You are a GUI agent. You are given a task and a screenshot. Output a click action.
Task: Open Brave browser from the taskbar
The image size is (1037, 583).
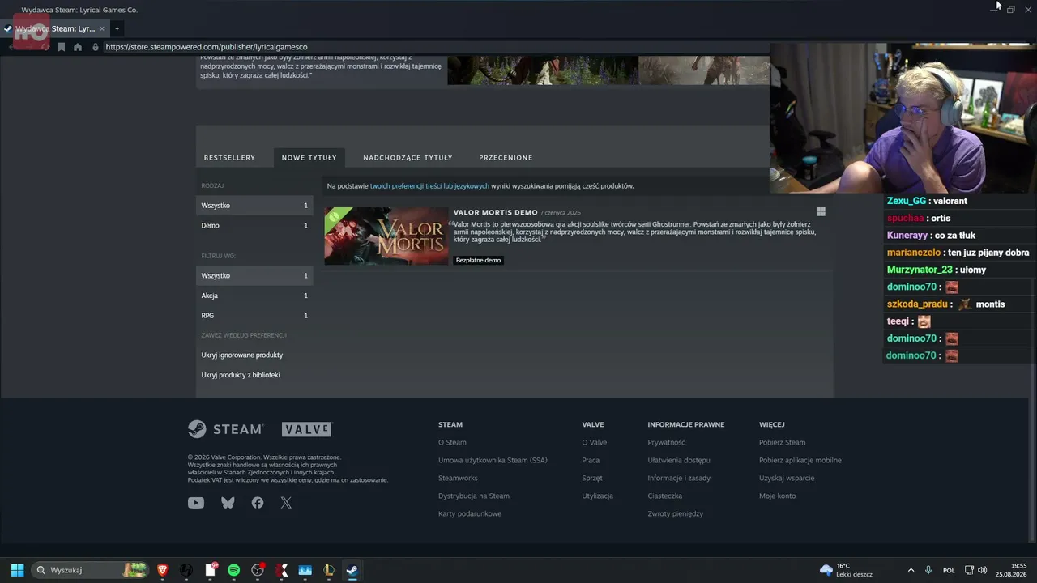click(x=163, y=570)
